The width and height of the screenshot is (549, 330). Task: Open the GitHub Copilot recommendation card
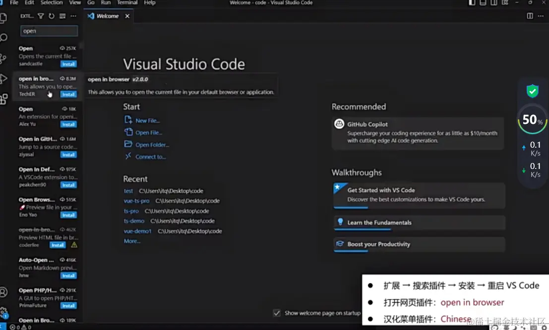point(418,133)
